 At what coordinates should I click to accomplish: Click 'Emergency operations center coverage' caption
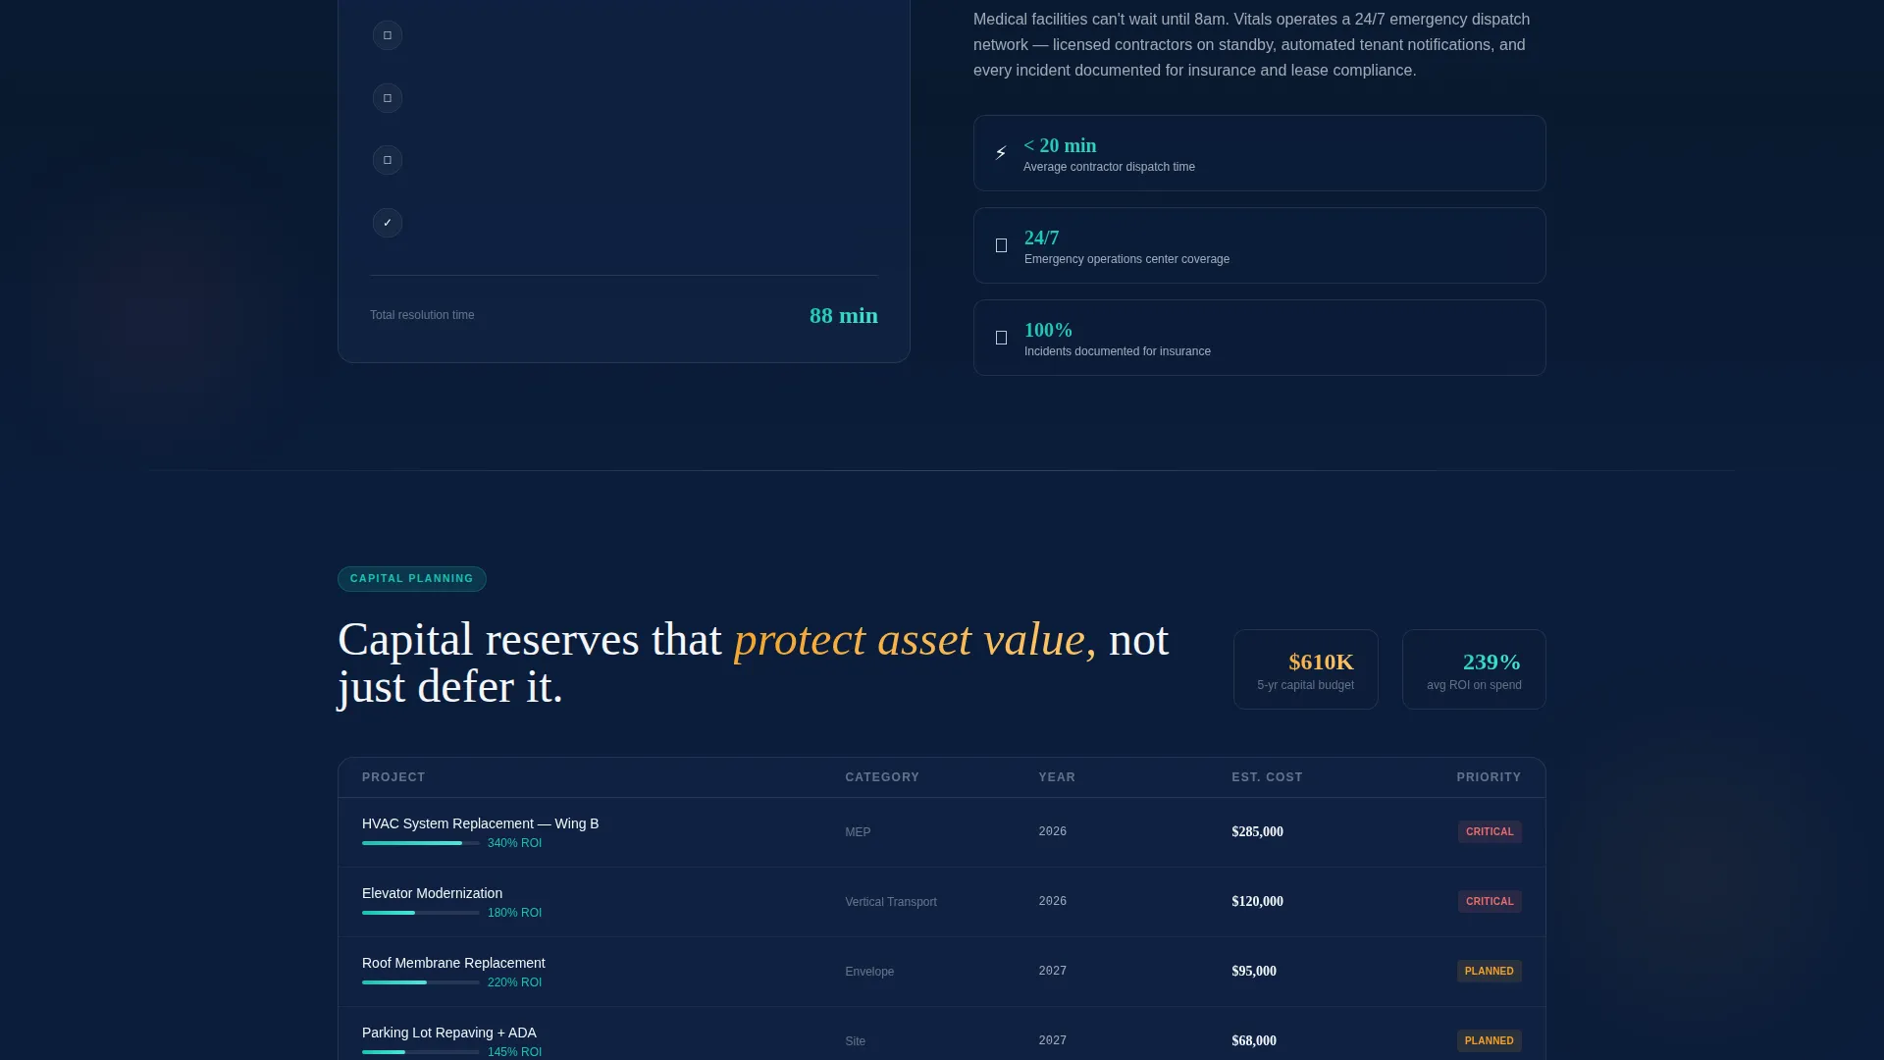click(1126, 259)
